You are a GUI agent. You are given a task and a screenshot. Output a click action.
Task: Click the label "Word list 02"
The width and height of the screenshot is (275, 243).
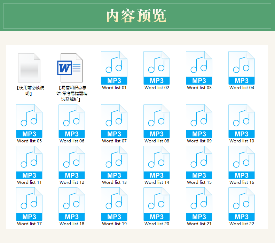157,87
